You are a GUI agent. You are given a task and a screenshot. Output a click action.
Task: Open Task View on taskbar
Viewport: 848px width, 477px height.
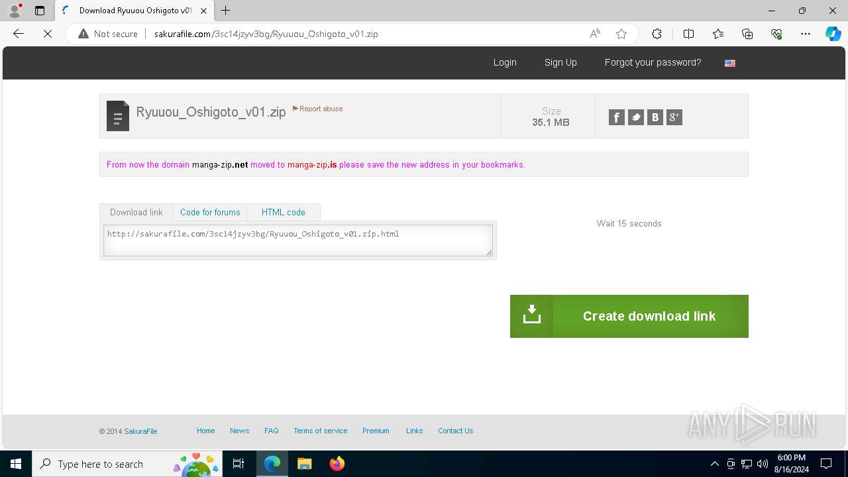[x=238, y=464]
